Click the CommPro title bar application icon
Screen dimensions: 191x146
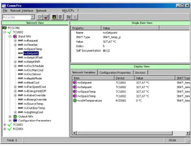[x=4, y=6]
